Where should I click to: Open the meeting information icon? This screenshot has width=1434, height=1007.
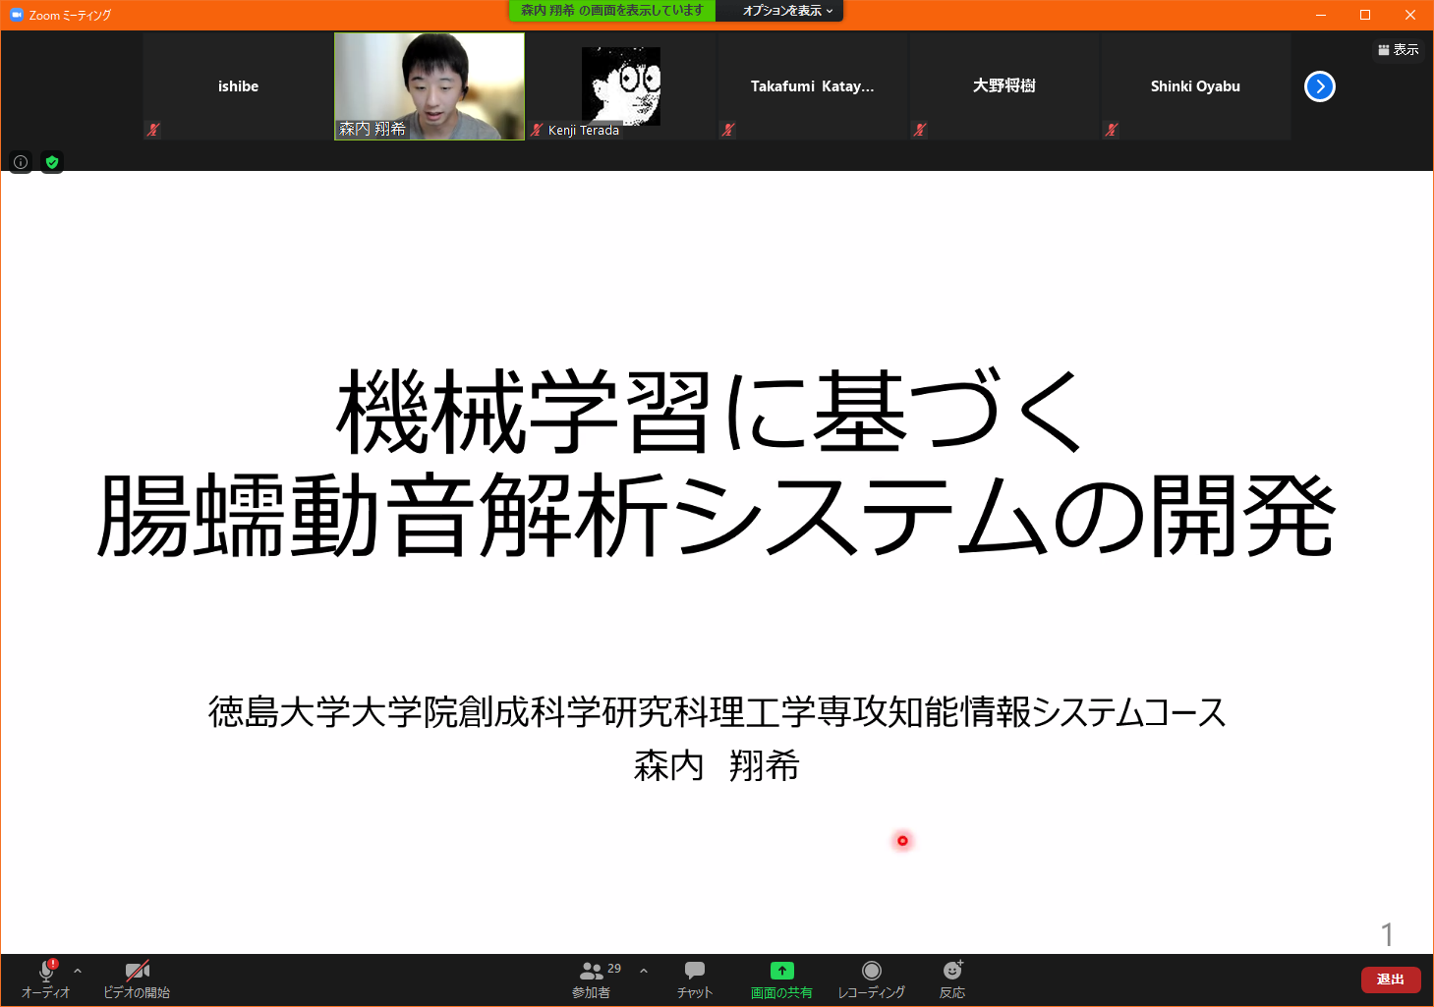(20, 162)
